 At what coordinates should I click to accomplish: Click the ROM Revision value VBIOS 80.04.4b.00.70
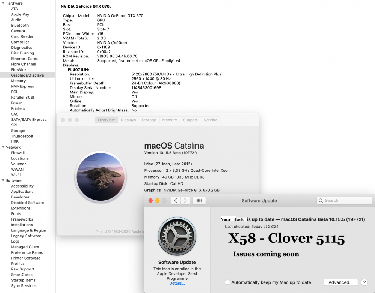(117, 56)
